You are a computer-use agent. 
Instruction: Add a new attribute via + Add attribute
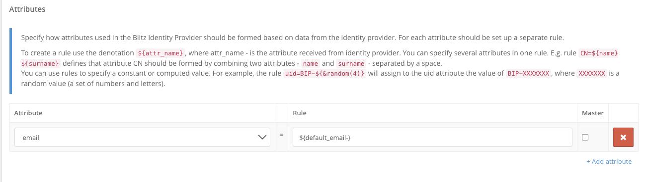pyautogui.click(x=609, y=162)
